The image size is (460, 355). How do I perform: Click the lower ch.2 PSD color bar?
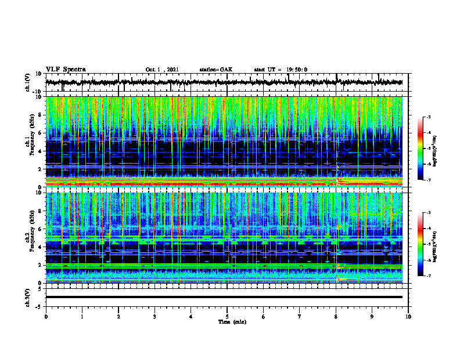(420, 244)
